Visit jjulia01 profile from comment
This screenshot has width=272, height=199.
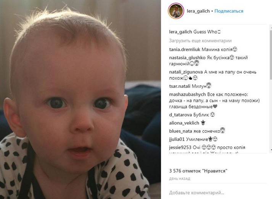click(177, 139)
